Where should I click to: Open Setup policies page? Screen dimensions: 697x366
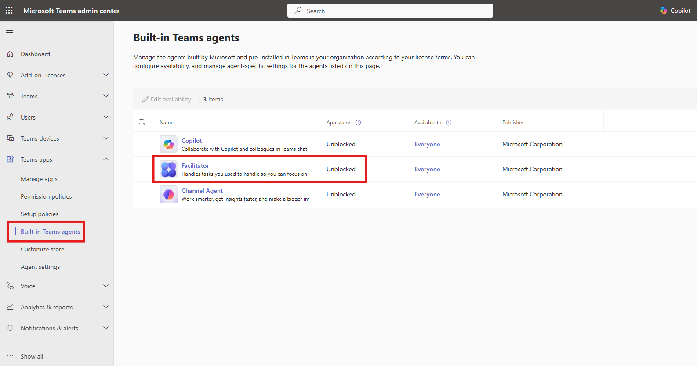pyautogui.click(x=40, y=214)
